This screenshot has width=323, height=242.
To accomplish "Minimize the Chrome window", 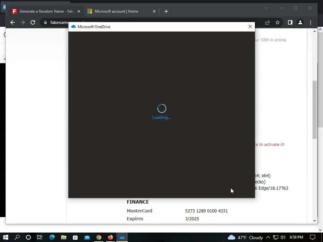I will [x=281, y=8].
